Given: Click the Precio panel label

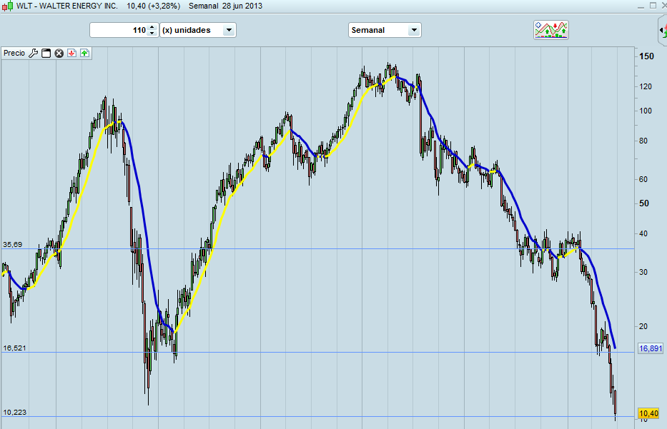Looking at the screenshot, I should coord(14,53).
